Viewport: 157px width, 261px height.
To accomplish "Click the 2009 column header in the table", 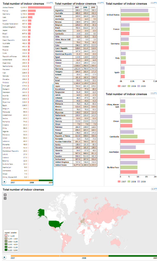I will (x=93, y=7).
